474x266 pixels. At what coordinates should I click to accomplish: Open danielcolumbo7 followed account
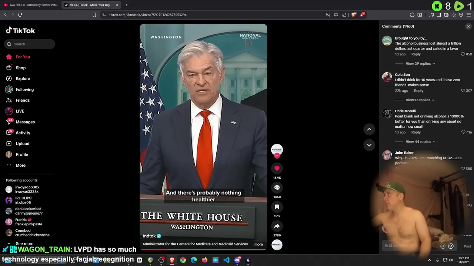pos(24,211)
